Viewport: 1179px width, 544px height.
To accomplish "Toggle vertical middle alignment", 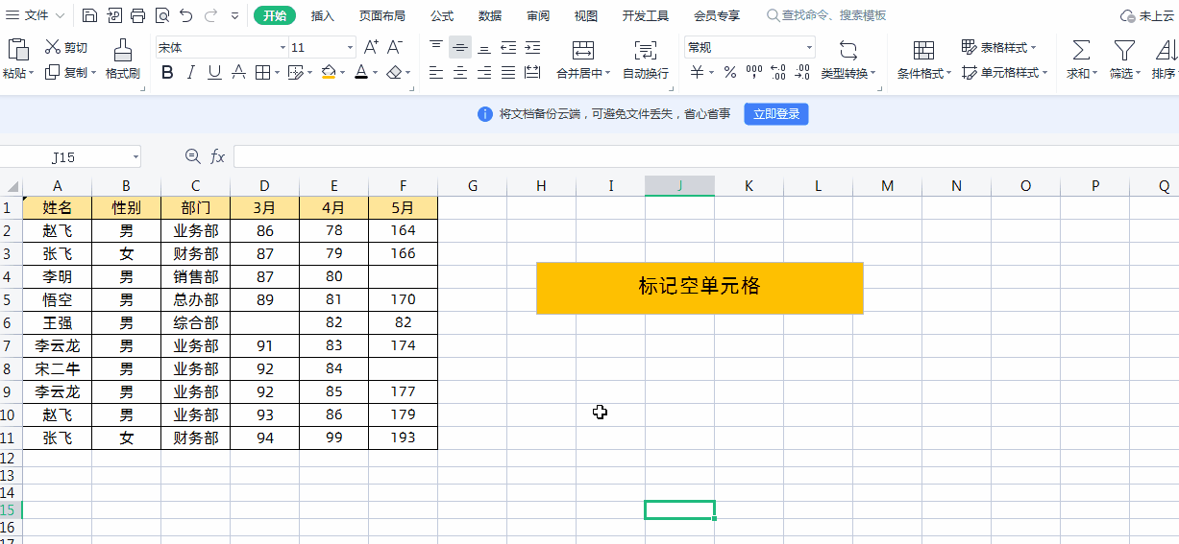I will (x=460, y=47).
